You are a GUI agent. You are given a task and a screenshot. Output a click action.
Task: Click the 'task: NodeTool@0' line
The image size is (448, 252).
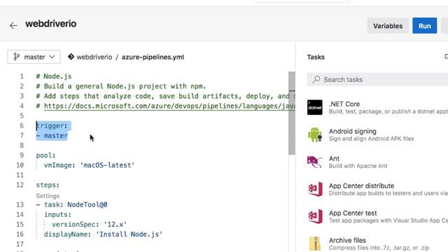[71, 205]
